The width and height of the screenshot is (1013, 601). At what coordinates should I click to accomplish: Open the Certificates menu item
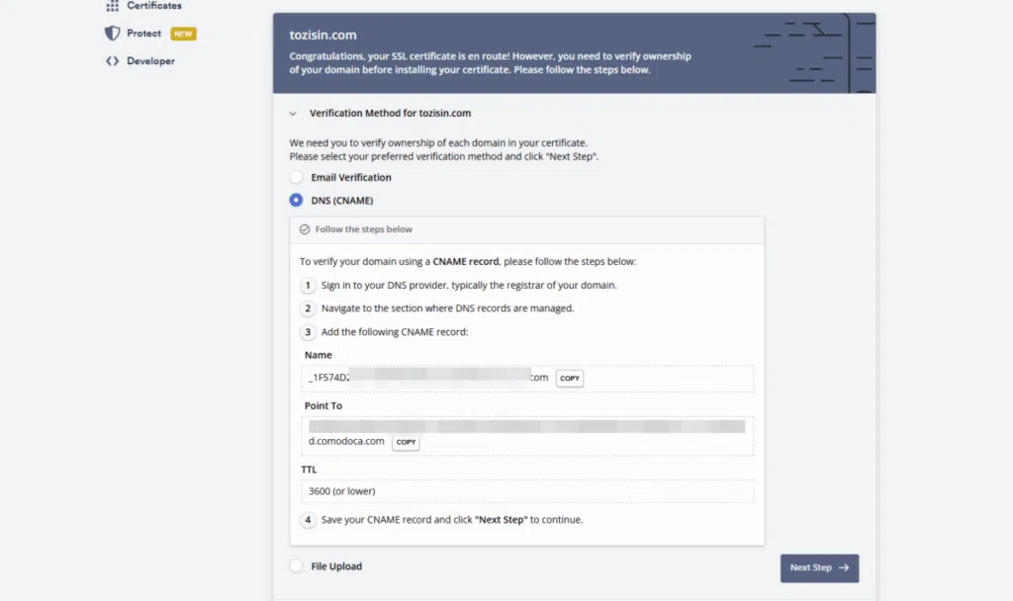tap(153, 6)
